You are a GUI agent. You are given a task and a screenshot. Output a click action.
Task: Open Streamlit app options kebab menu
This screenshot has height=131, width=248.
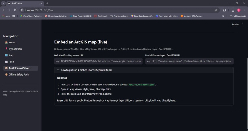243,24
